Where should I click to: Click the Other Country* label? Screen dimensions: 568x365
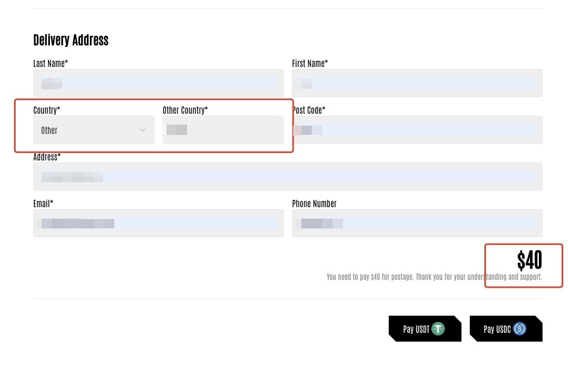coord(185,110)
